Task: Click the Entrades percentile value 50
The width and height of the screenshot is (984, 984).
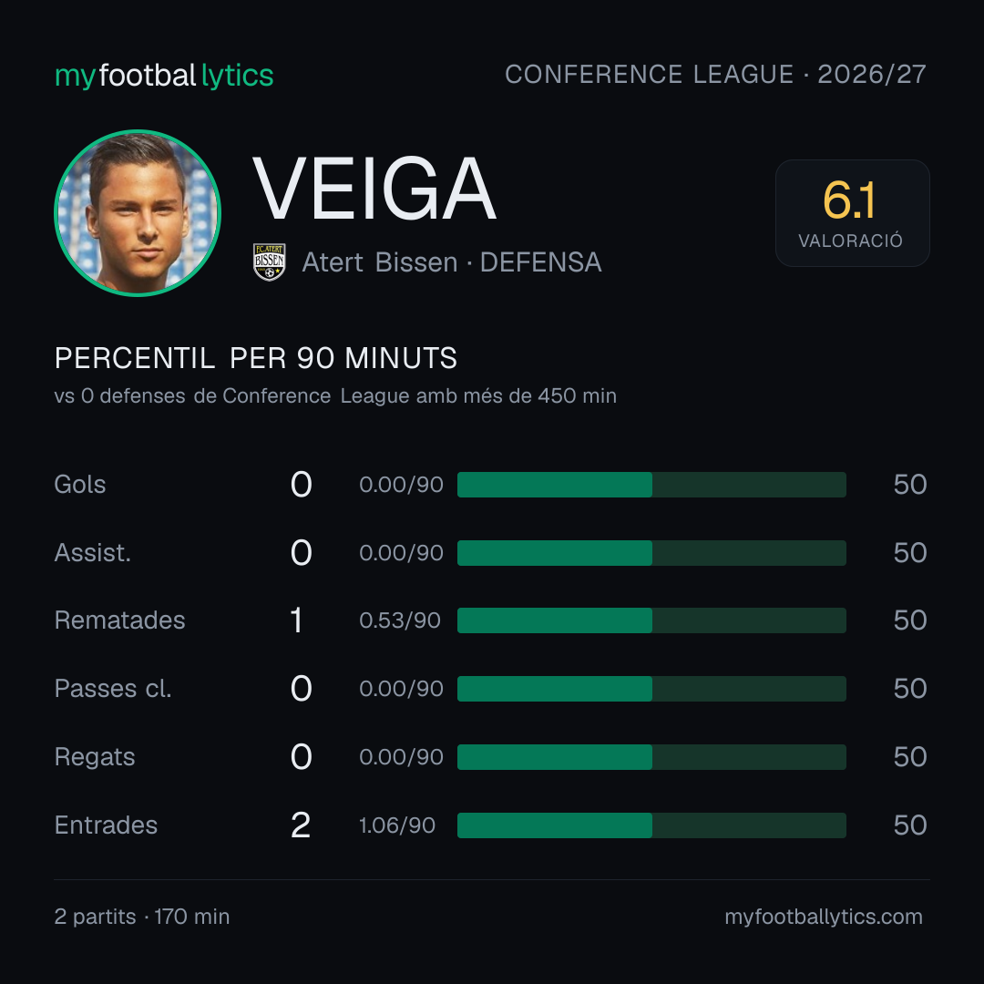Action: tap(910, 825)
